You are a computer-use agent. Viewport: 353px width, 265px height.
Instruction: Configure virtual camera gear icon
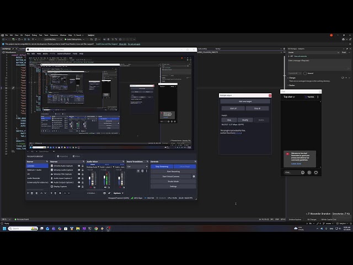tap(194, 177)
